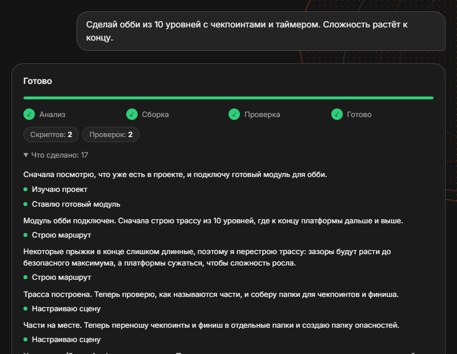Click the user prompt message bubble

pos(261,31)
